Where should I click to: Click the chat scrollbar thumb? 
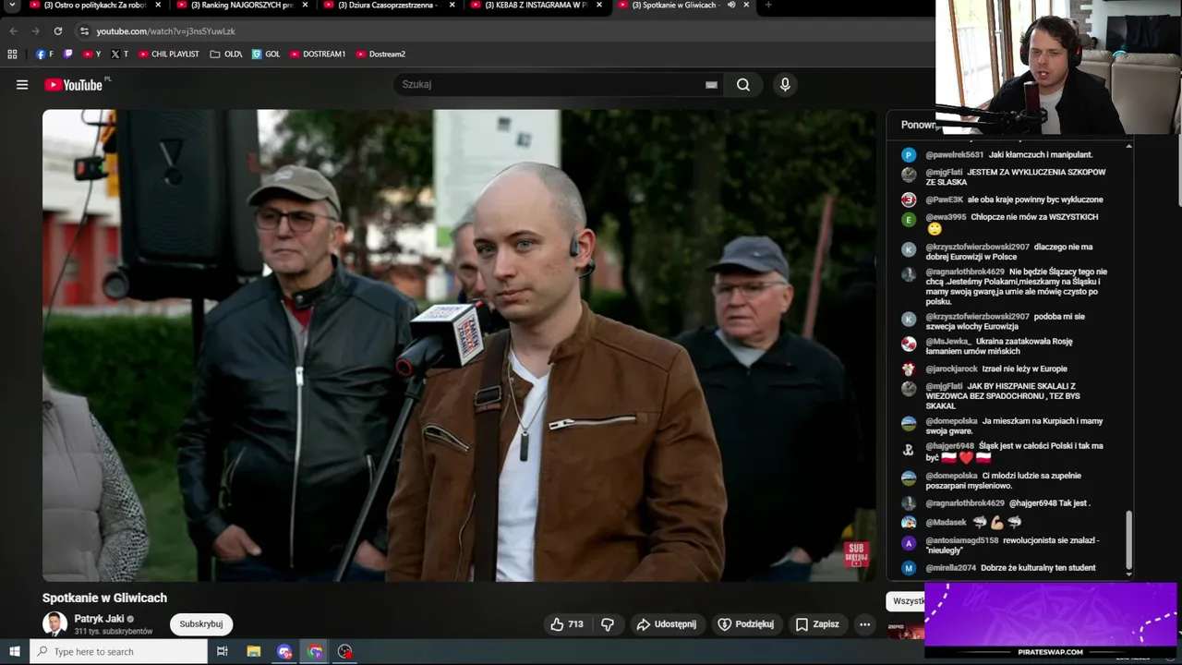1128,540
